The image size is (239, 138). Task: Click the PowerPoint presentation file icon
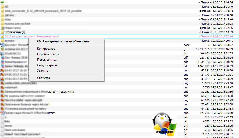point(2,113)
